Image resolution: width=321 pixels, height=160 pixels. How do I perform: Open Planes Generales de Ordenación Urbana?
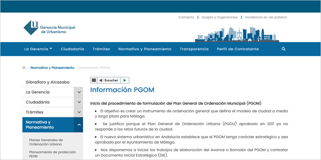coord(46,142)
